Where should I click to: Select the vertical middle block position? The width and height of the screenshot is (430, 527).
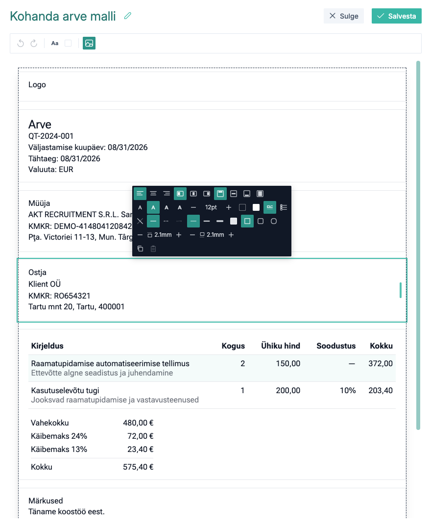(234, 194)
